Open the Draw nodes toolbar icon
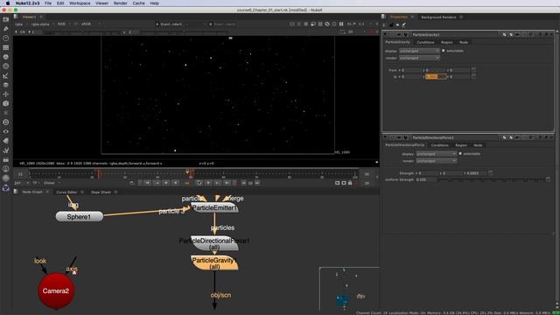 tap(6, 29)
